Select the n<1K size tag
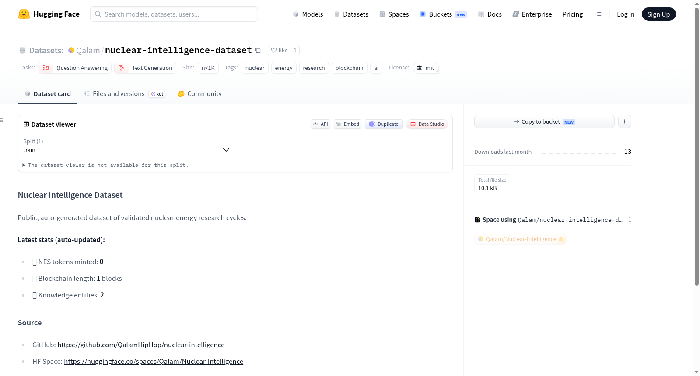The height and width of the screenshot is (376, 700). click(208, 68)
